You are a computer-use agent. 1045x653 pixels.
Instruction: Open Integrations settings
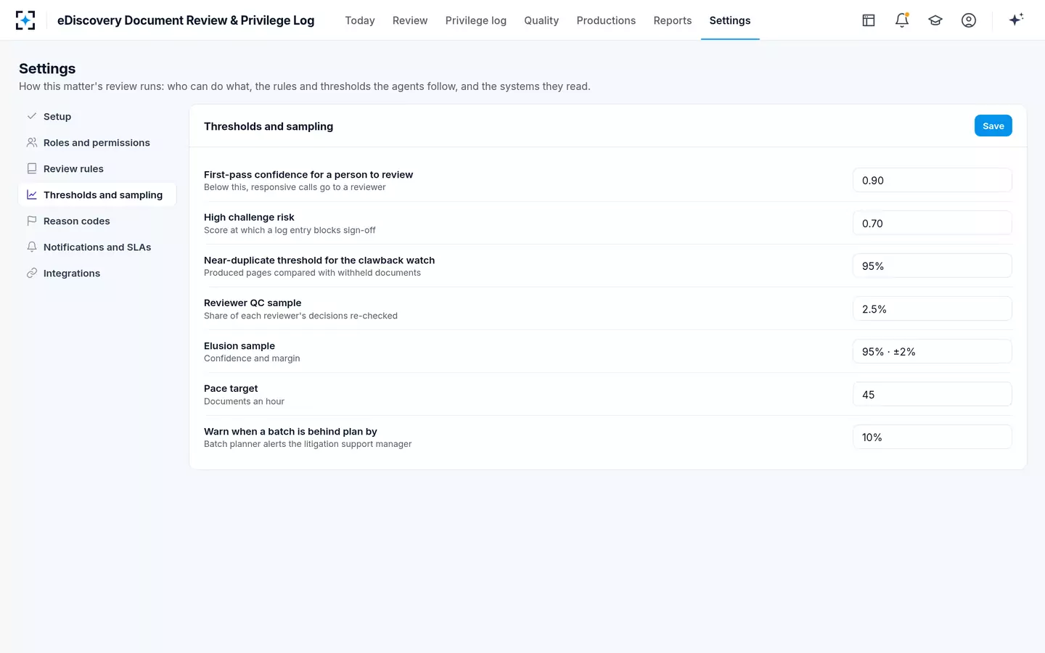[97, 273]
